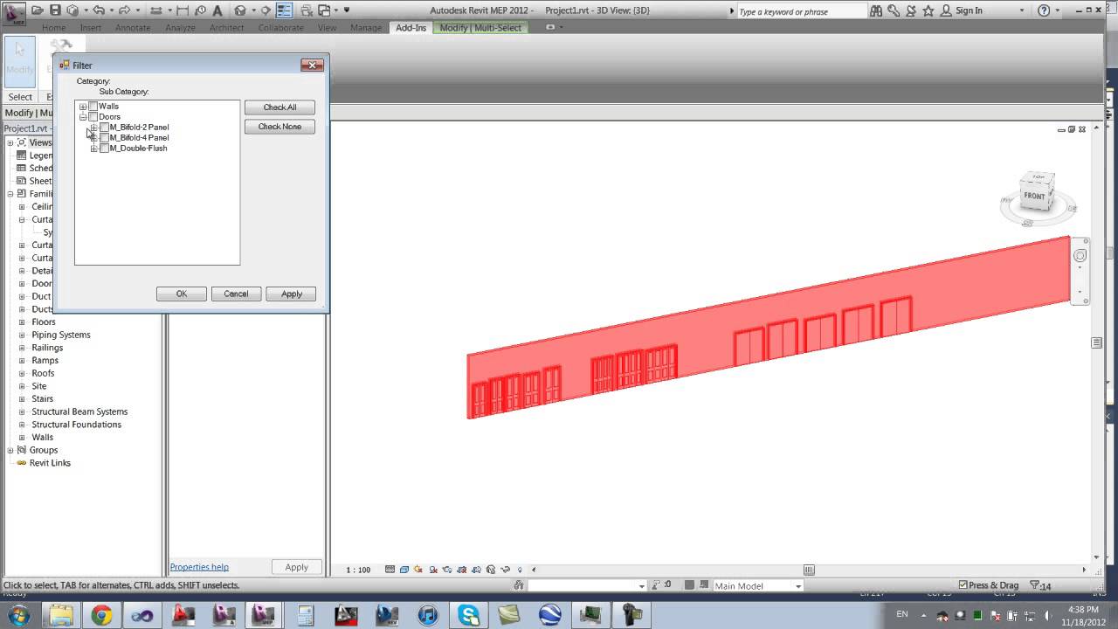Click the Undo arrow icon
Image resolution: width=1118 pixels, height=629 pixels.
pos(99,10)
